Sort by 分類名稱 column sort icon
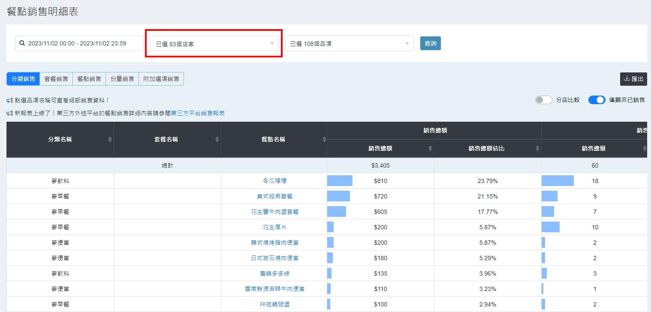This screenshot has width=651, height=312. tap(110, 139)
